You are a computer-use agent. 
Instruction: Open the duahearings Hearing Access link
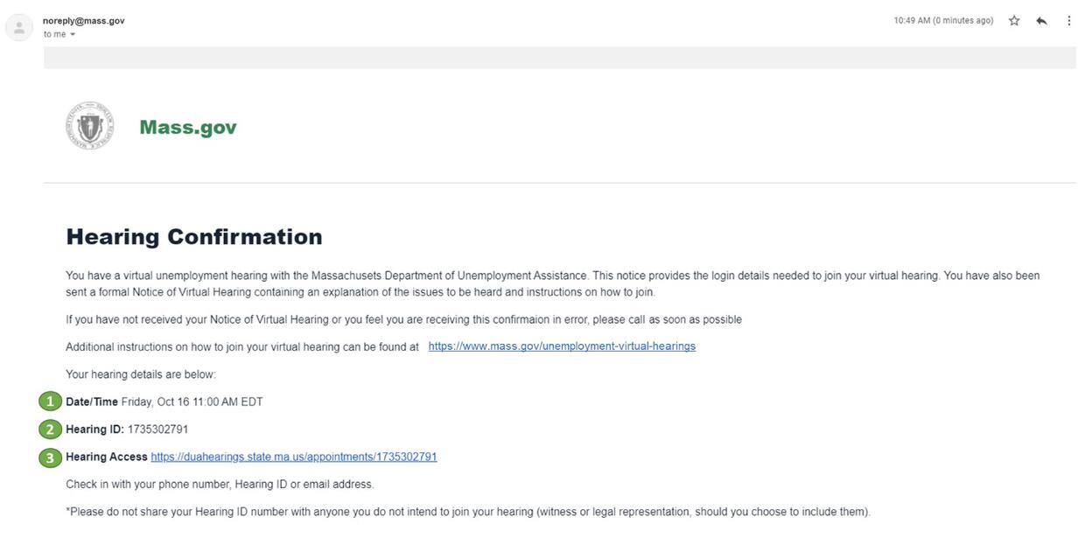(293, 457)
